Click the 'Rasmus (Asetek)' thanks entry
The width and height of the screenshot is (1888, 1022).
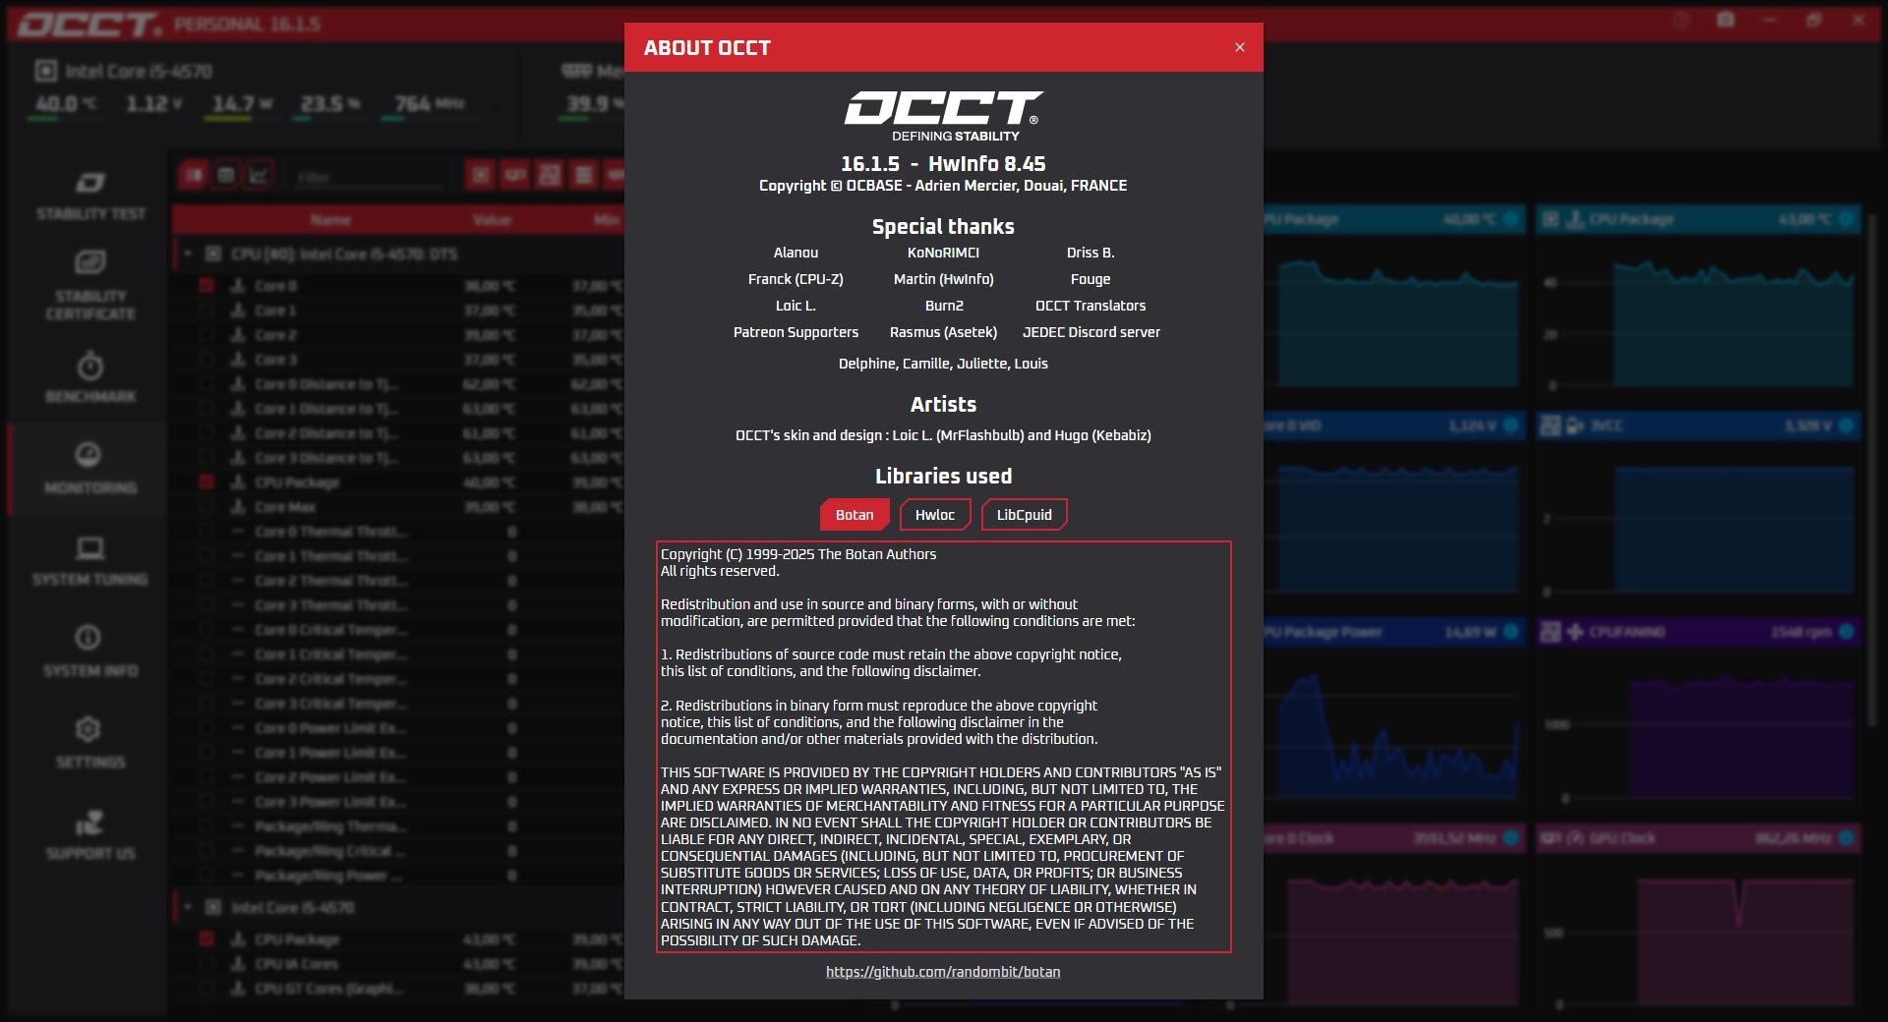coord(943,332)
